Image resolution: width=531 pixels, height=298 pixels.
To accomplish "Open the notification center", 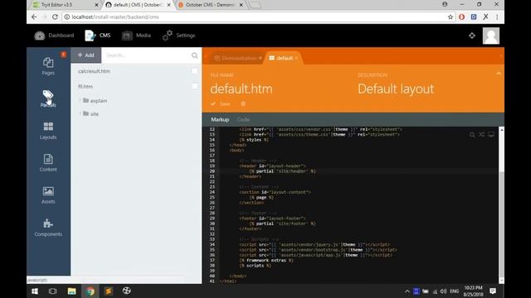I will point(493,291).
